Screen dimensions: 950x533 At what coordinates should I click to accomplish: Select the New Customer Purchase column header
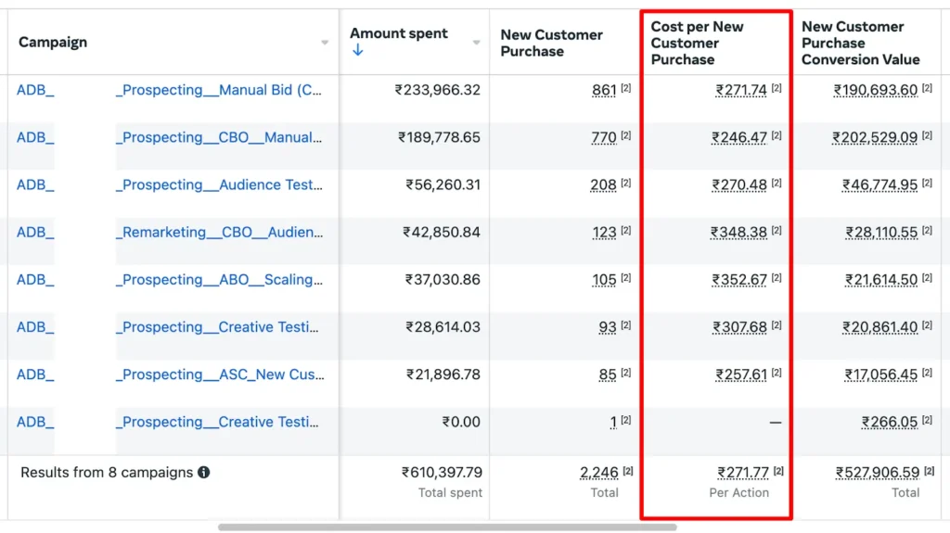(x=551, y=43)
